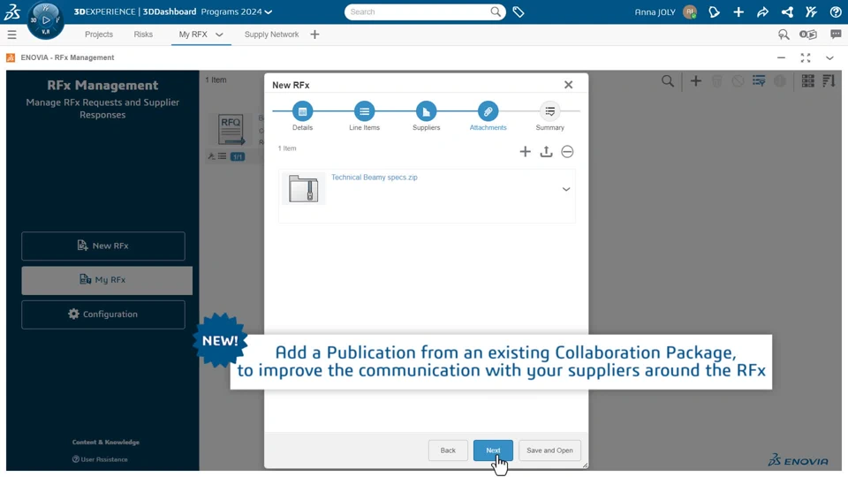Screen dimensions: 848x477
Task: Click the share arrow icon in top bar
Action: (762, 11)
